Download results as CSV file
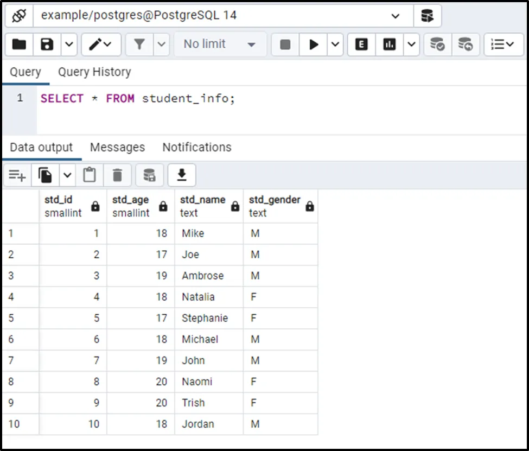529x451 pixels. coord(182,175)
